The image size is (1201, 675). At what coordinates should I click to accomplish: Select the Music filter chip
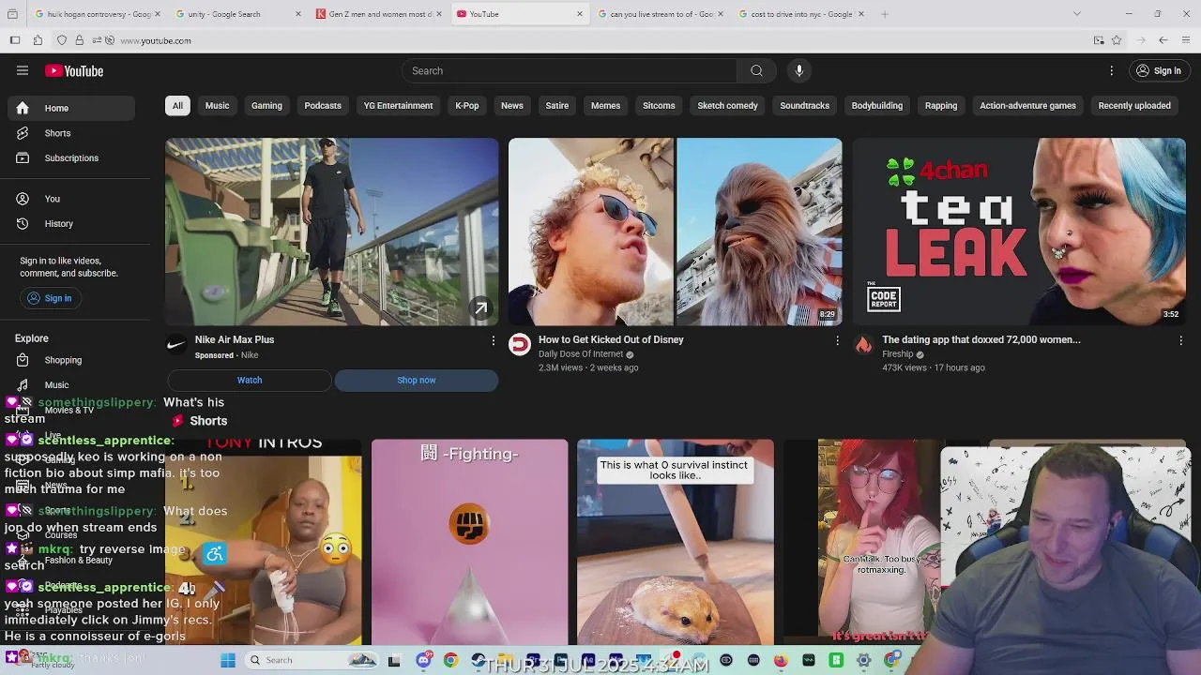point(217,105)
